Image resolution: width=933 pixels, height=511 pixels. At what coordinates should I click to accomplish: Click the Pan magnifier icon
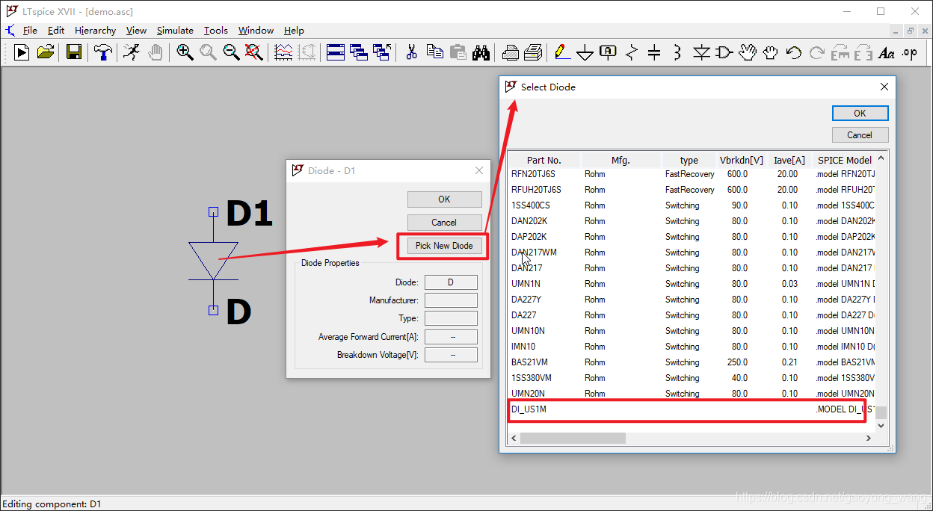tap(208, 52)
